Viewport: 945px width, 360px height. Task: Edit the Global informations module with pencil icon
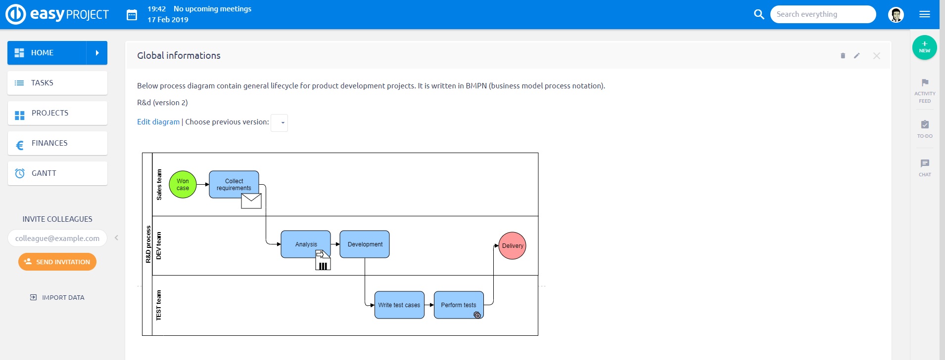pos(857,56)
